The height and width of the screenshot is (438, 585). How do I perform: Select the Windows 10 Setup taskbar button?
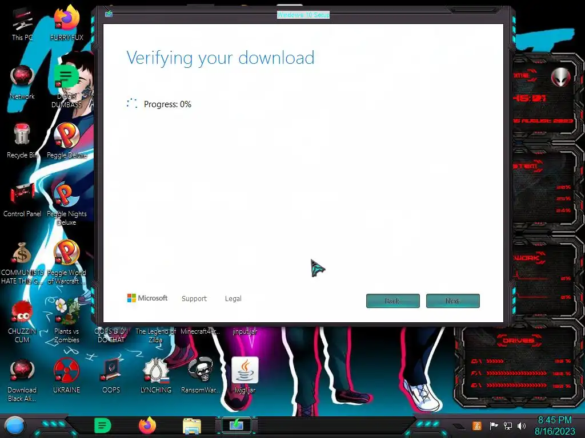(x=237, y=425)
